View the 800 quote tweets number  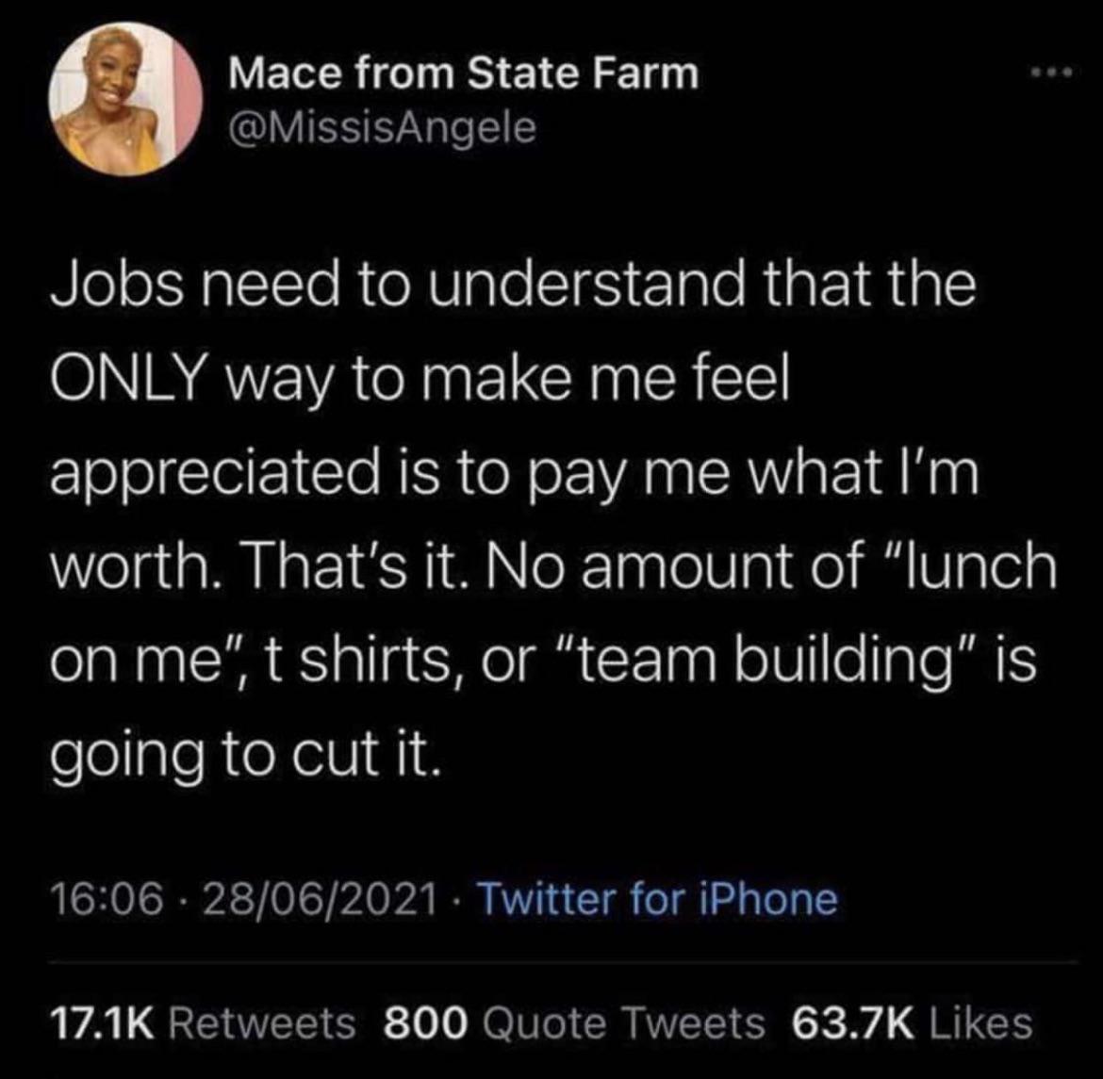click(426, 1022)
